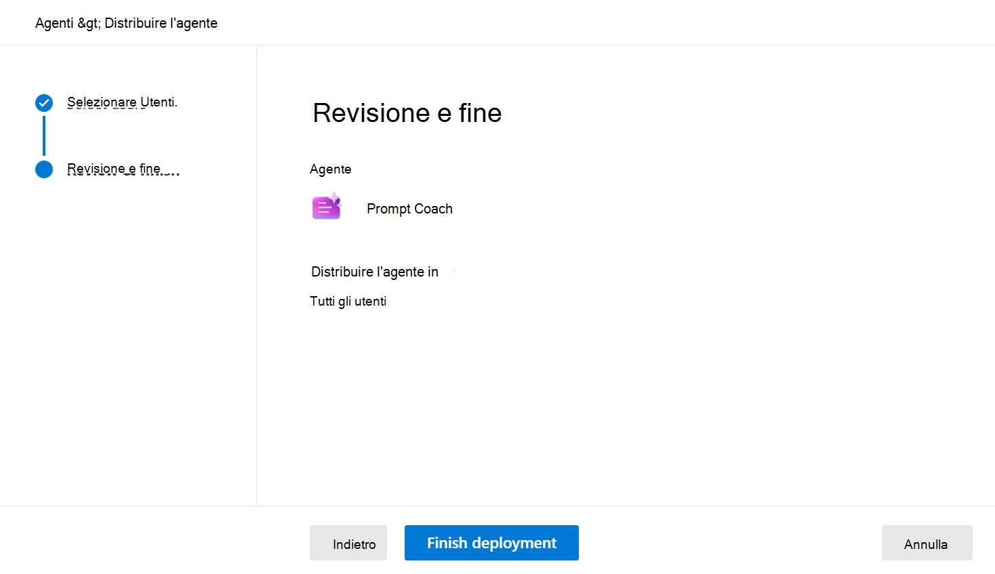Click the Revisione e fine heading
This screenshot has width=995, height=574.
pyautogui.click(x=407, y=113)
